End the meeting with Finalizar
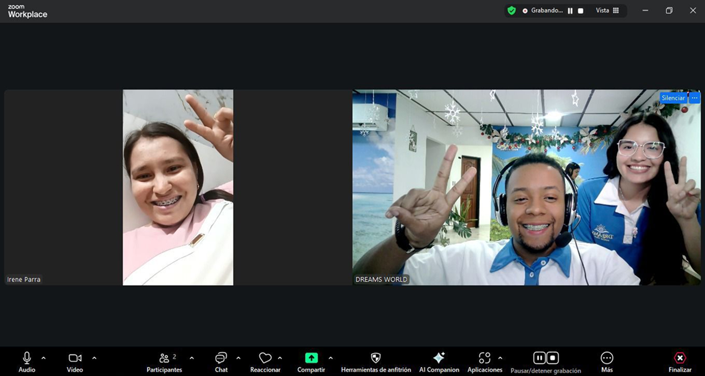 pyautogui.click(x=680, y=358)
